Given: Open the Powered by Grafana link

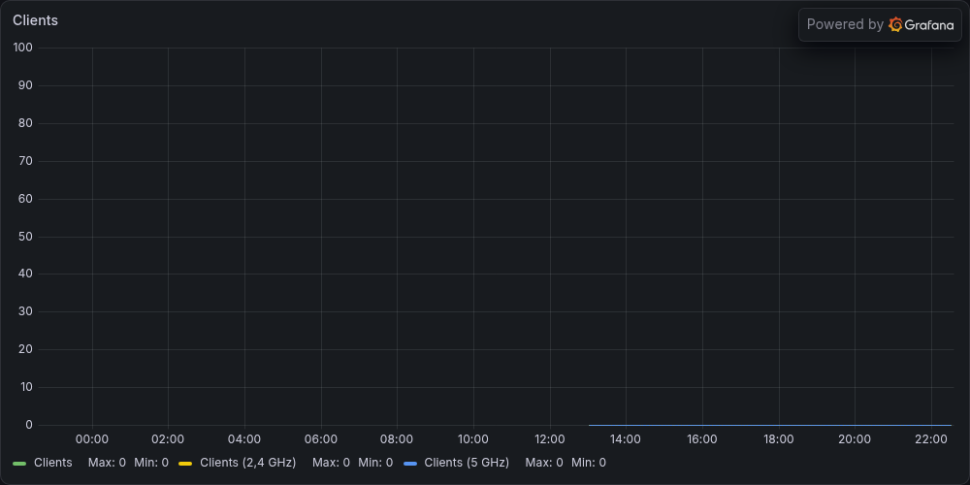Looking at the screenshot, I should pyautogui.click(x=880, y=25).
